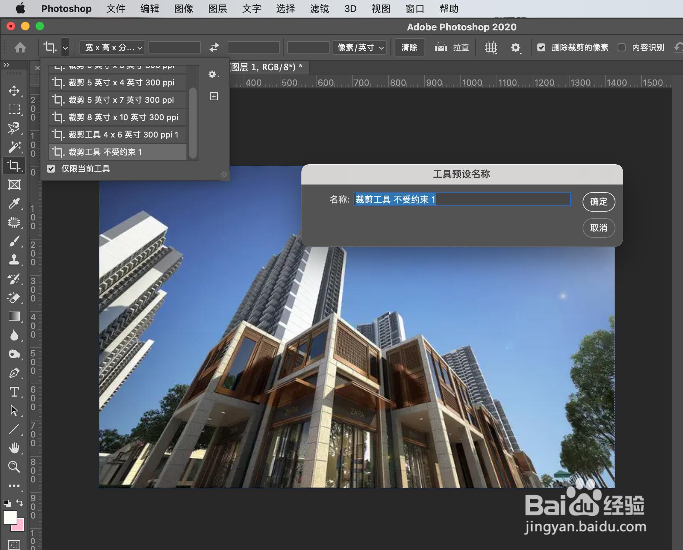This screenshot has width=683, height=550.
Task: Open 像素/英寸 units dropdown
Action: [360, 47]
